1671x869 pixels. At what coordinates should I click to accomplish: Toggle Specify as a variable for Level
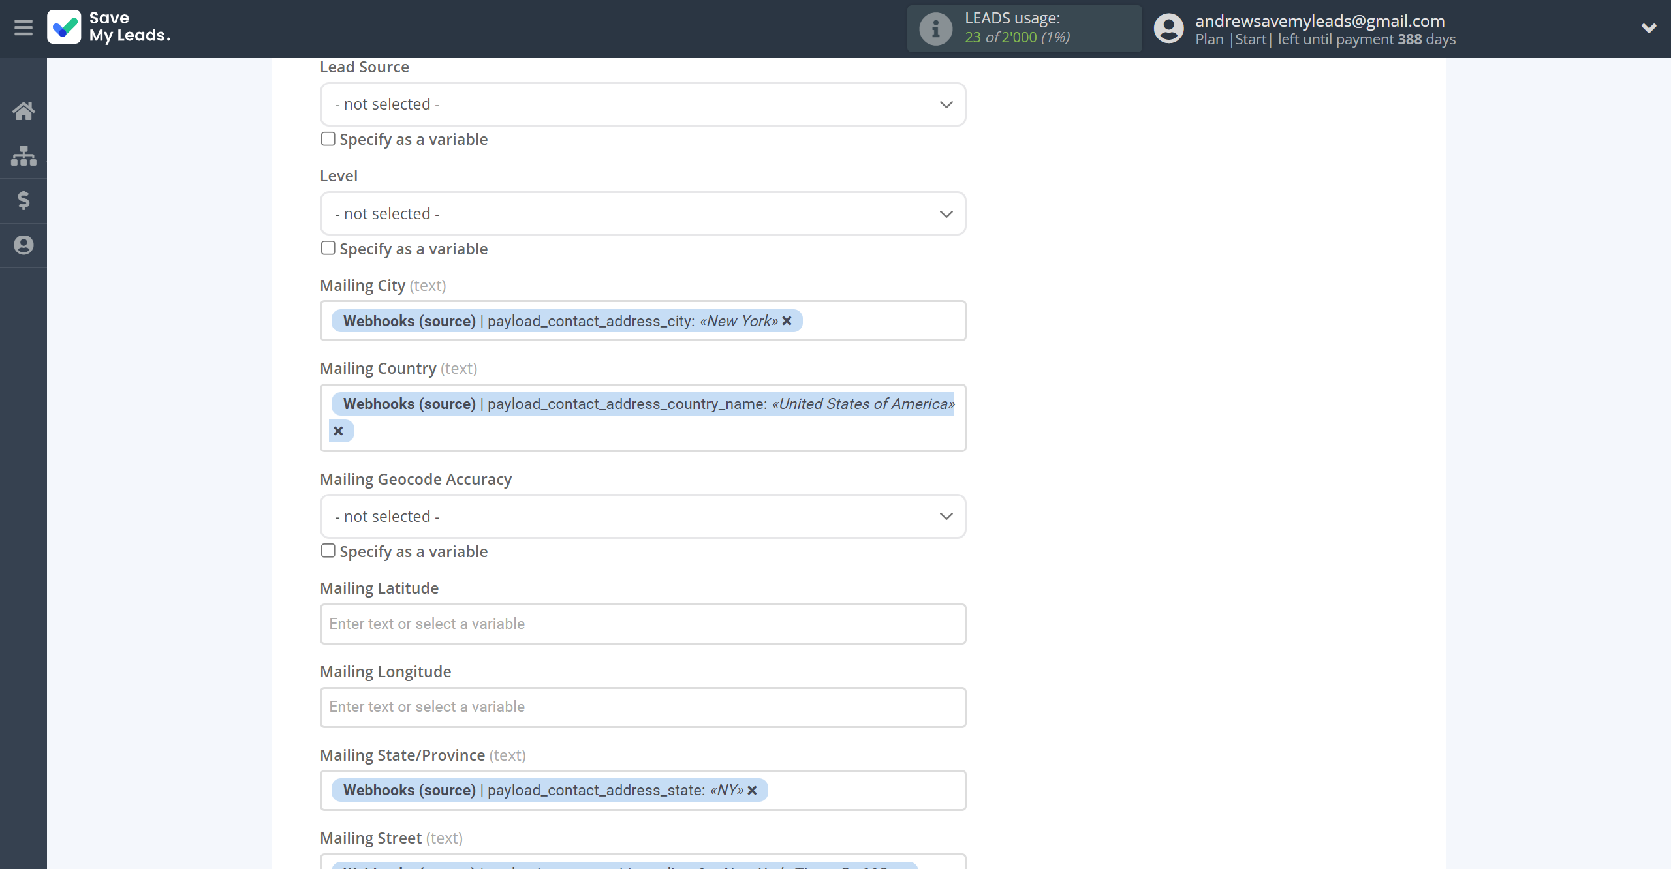pyautogui.click(x=328, y=249)
